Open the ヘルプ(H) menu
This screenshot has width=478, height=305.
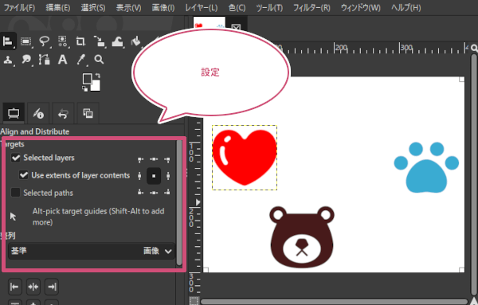(x=406, y=8)
